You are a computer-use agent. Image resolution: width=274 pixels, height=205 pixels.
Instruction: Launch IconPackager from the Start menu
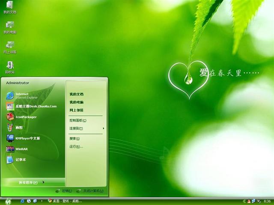pyautogui.click(x=33, y=117)
